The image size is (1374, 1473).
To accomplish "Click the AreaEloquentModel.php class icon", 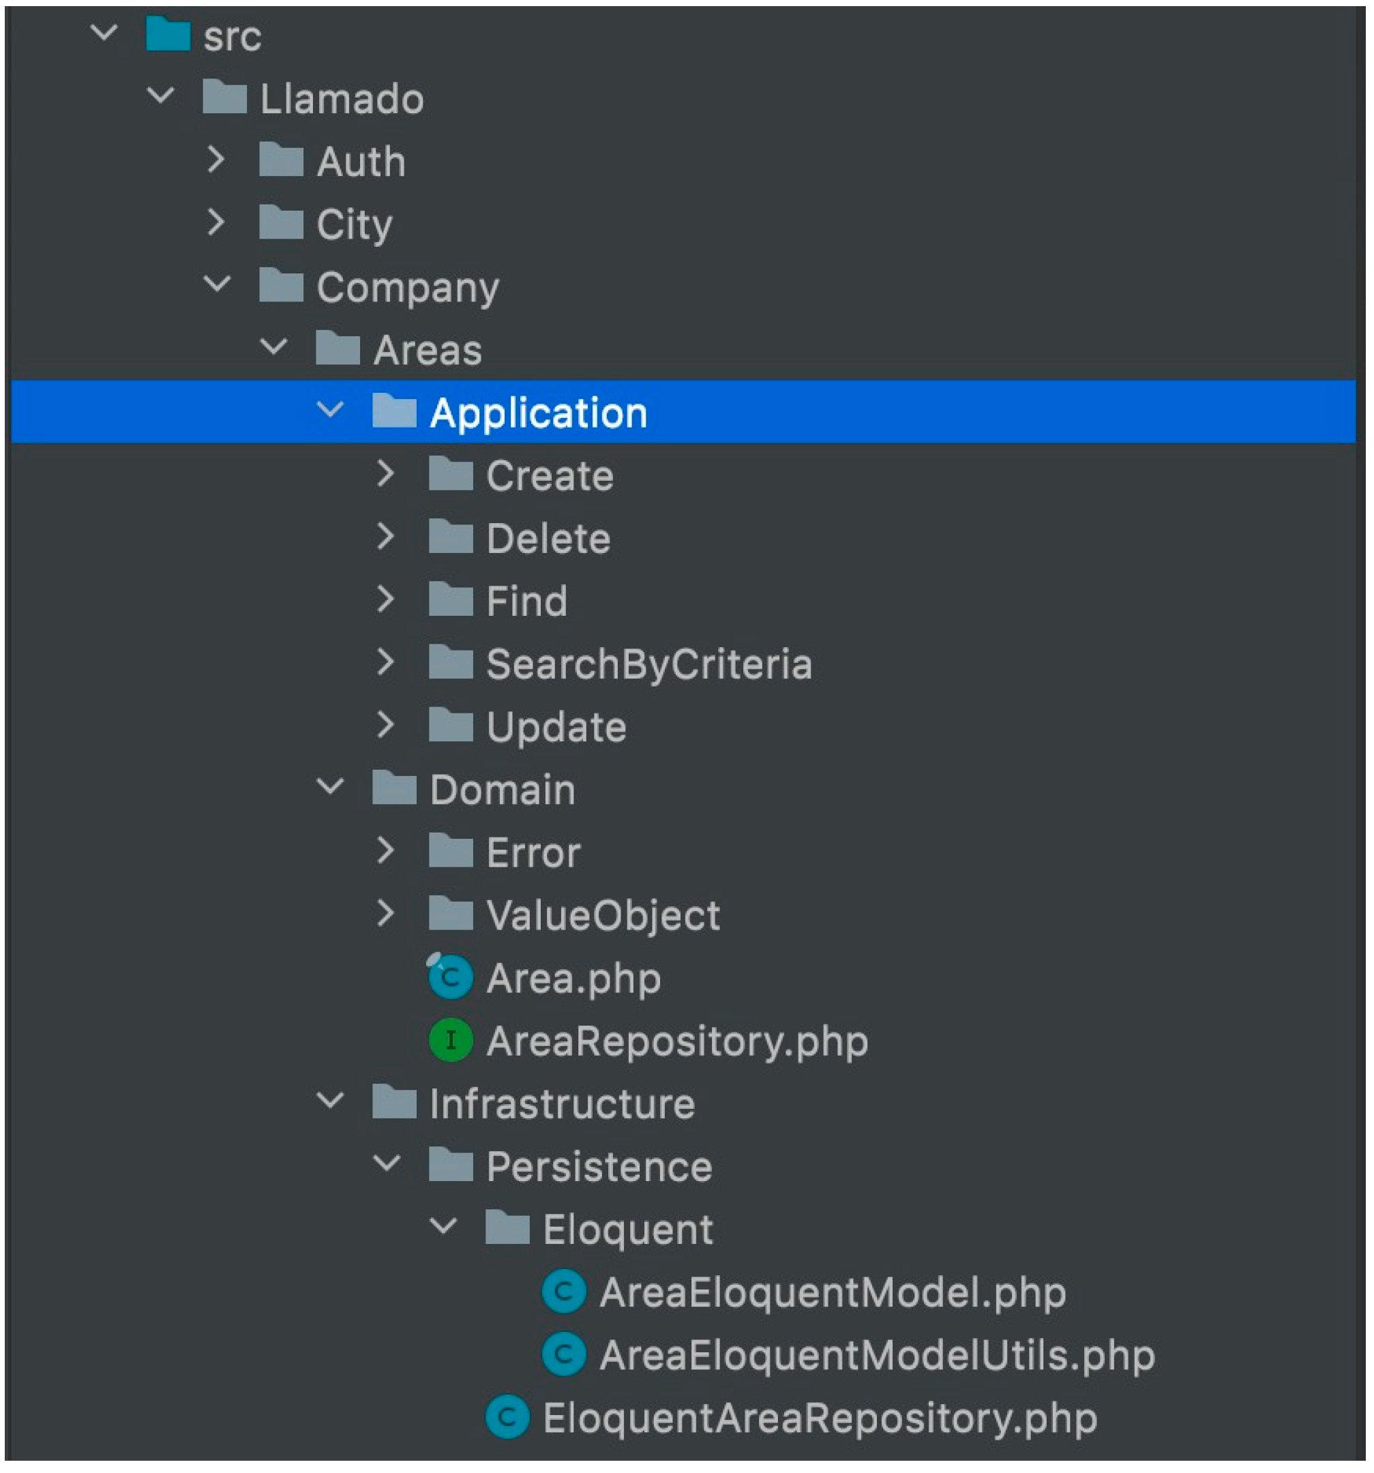I will point(564,1292).
